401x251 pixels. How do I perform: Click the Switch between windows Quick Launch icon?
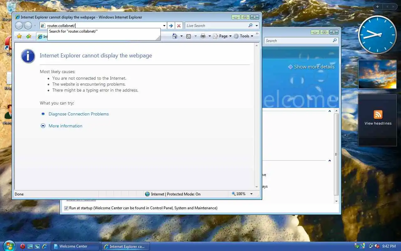click(x=37, y=246)
